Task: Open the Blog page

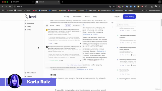Action: pos(95,16)
